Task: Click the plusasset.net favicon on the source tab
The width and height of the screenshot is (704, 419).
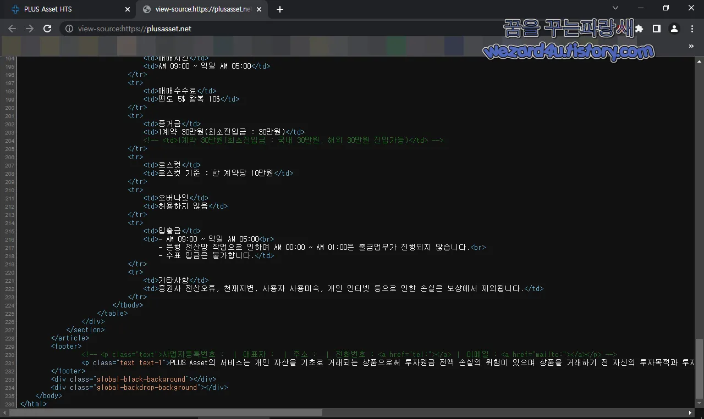Action: click(x=145, y=9)
